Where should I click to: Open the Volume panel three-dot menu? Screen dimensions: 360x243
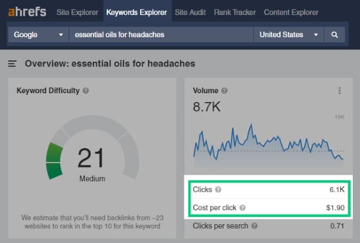340,90
